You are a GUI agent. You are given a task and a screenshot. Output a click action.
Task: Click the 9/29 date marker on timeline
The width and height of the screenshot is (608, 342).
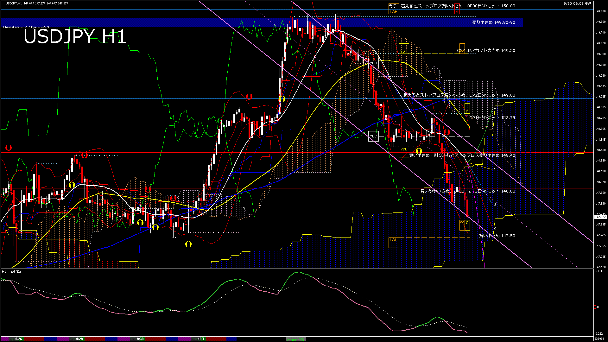click(x=79, y=339)
